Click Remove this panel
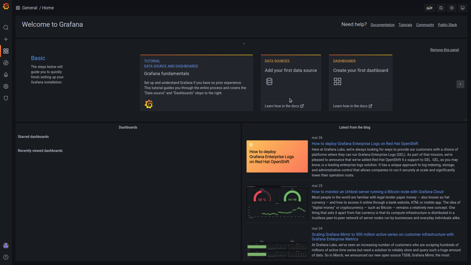This screenshot has height=265, width=471. coord(444,50)
